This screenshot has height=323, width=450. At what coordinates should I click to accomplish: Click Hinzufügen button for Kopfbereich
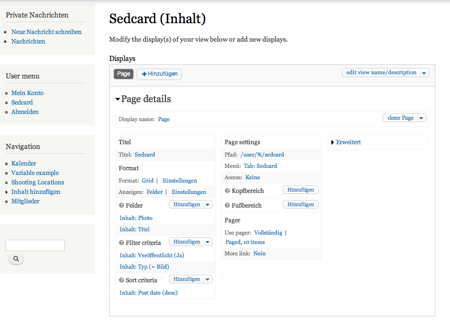coord(301,190)
